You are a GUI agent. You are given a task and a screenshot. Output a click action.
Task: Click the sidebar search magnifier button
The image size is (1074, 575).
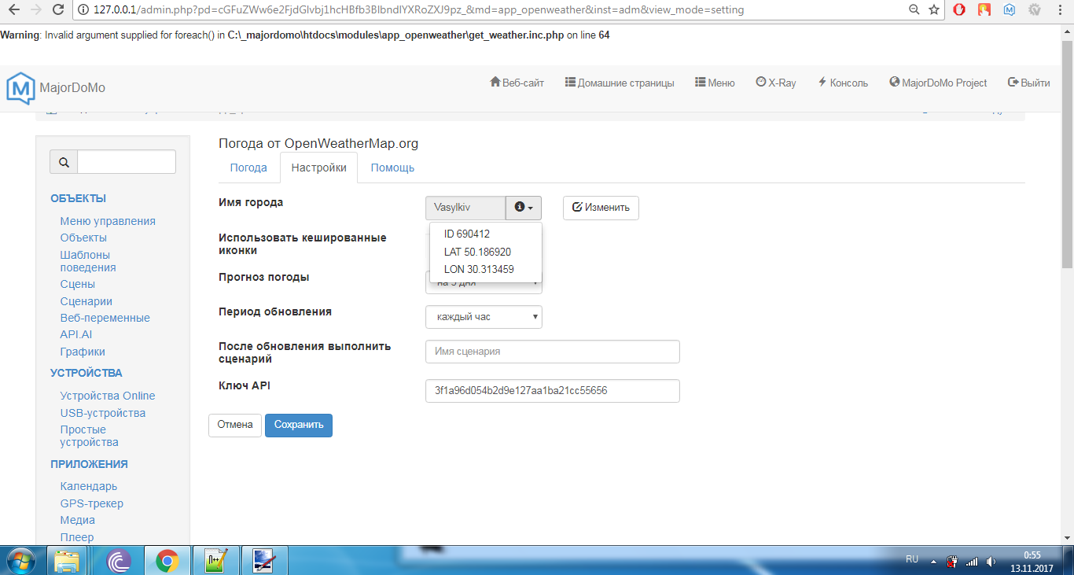coord(64,162)
